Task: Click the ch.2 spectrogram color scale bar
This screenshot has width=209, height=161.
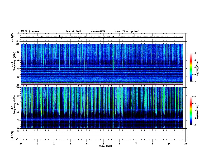Action: pos(191,111)
